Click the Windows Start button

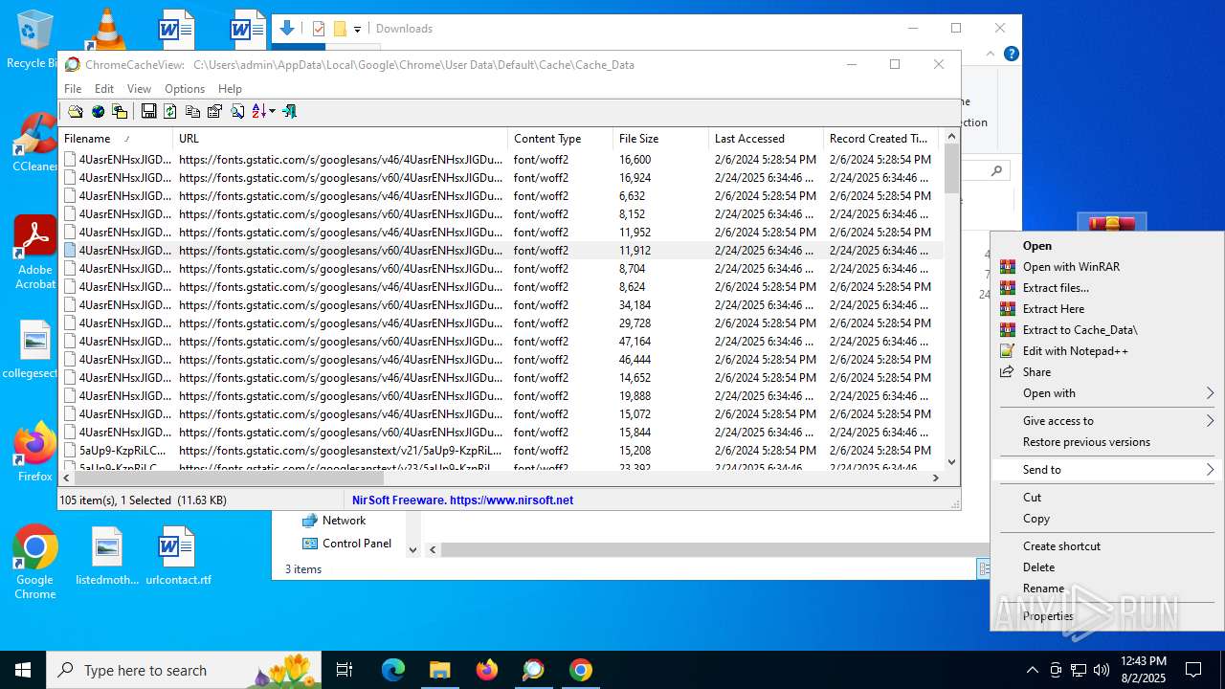tap(23, 670)
